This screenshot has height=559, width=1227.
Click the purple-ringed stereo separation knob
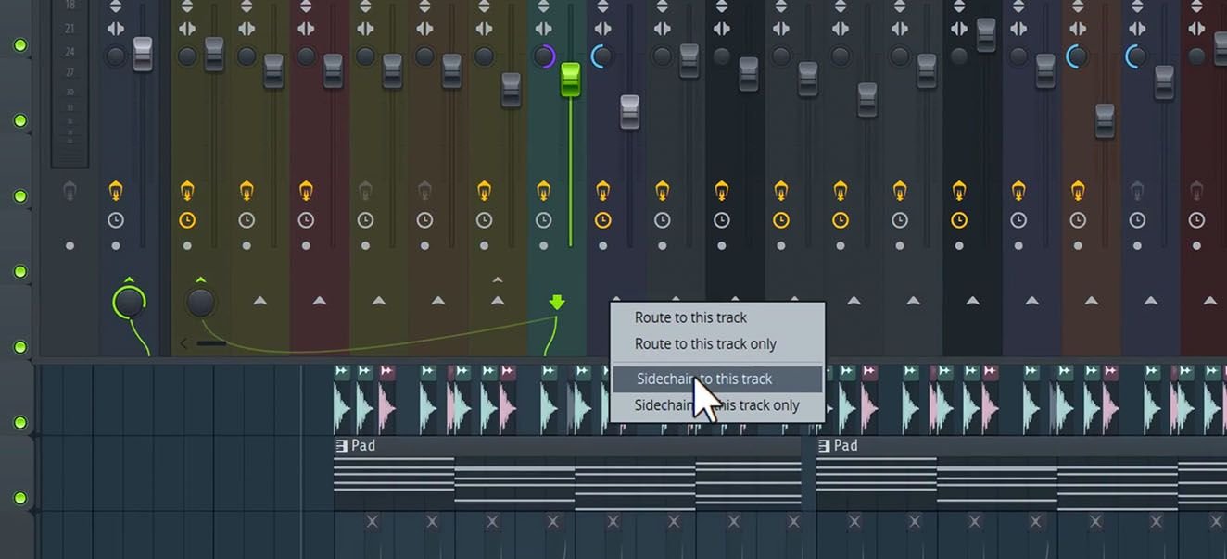(544, 56)
